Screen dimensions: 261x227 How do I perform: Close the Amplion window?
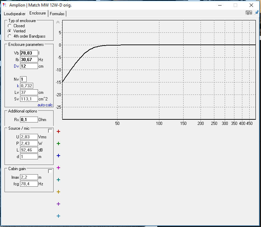coord(251,5)
